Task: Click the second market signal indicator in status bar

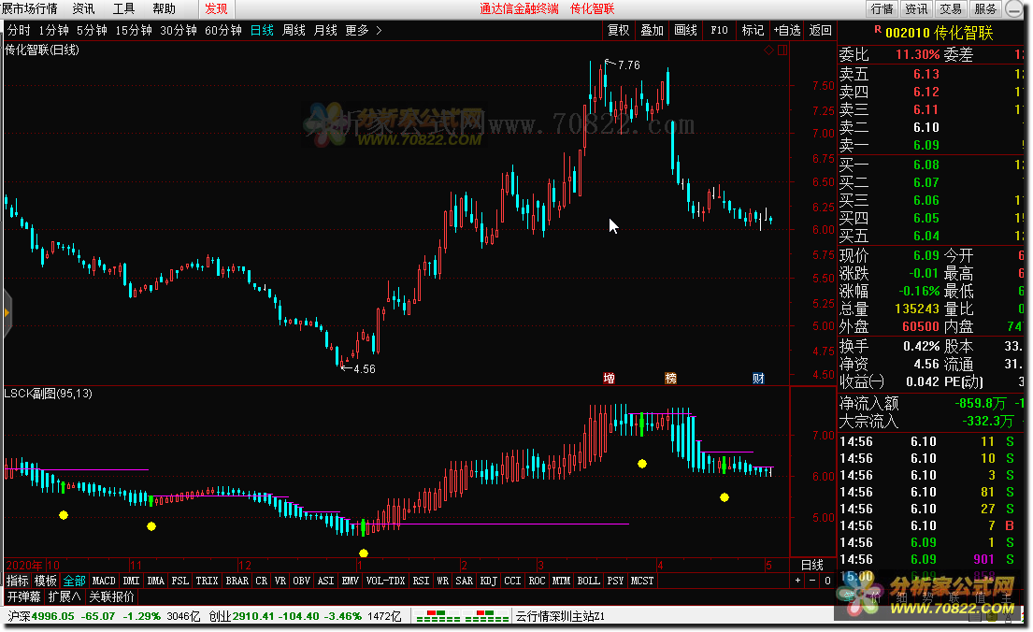Action: click(x=487, y=616)
